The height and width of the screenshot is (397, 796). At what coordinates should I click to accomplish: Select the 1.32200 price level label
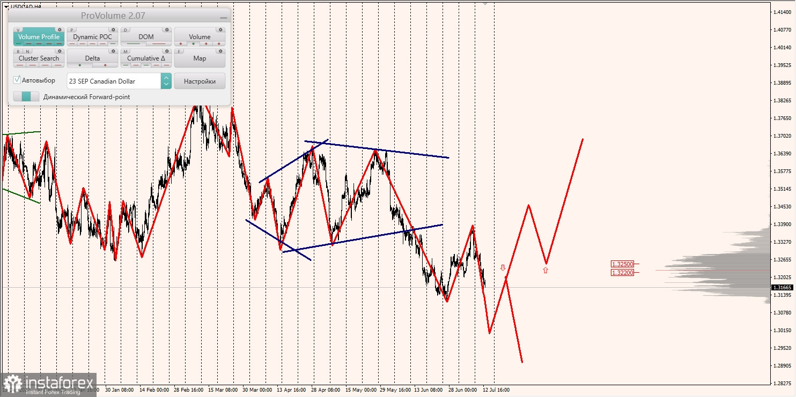623,273
